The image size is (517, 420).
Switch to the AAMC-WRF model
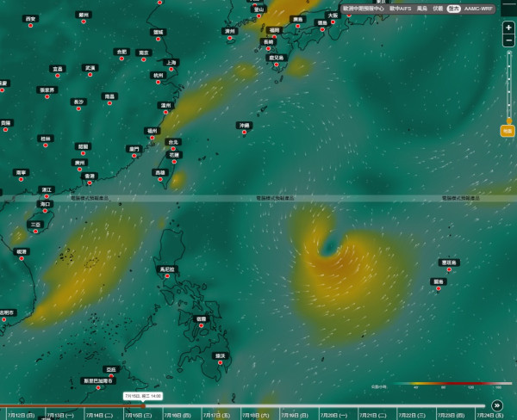(x=478, y=9)
